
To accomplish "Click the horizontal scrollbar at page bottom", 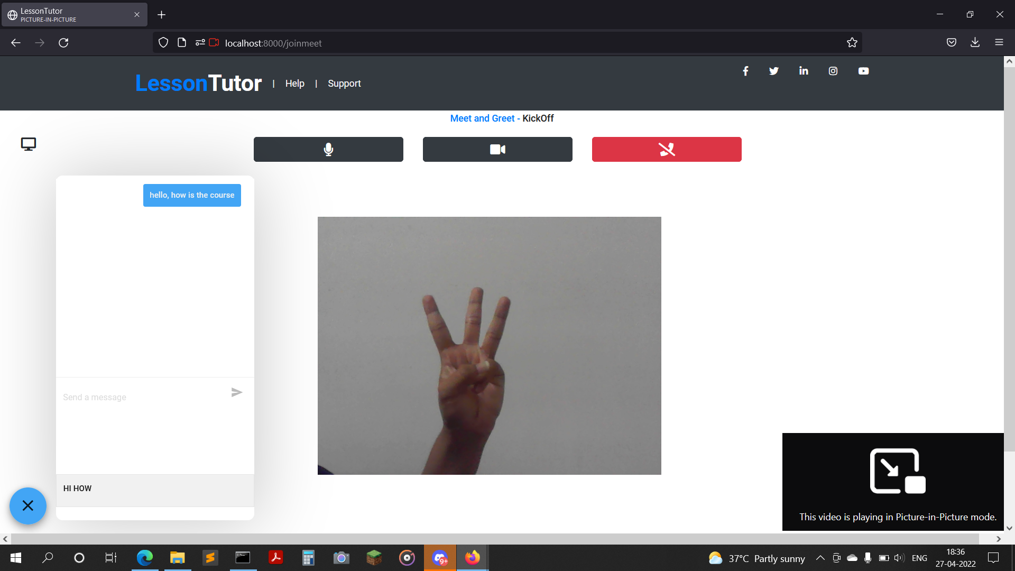I will point(494,539).
